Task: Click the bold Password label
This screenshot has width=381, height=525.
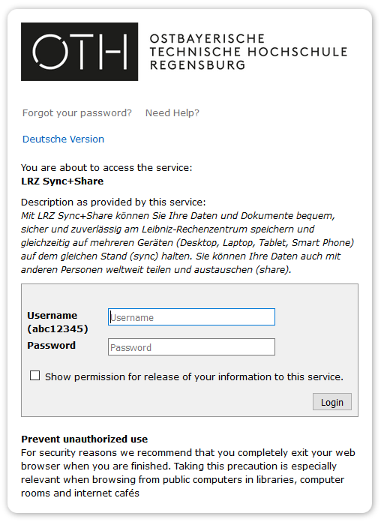Action: click(51, 345)
